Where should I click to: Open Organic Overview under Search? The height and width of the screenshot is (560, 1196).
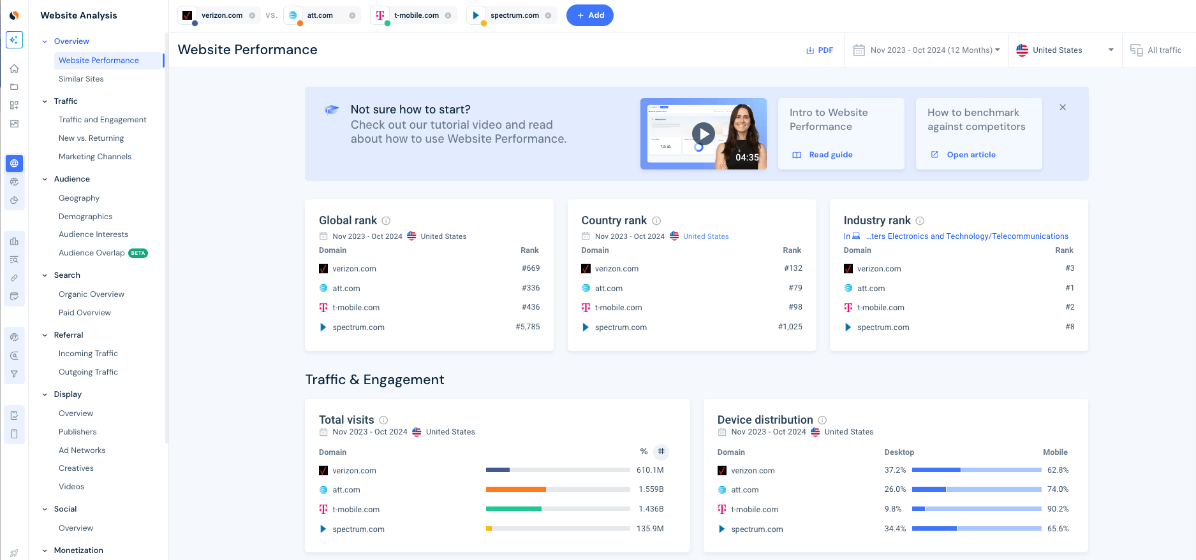tap(91, 294)
